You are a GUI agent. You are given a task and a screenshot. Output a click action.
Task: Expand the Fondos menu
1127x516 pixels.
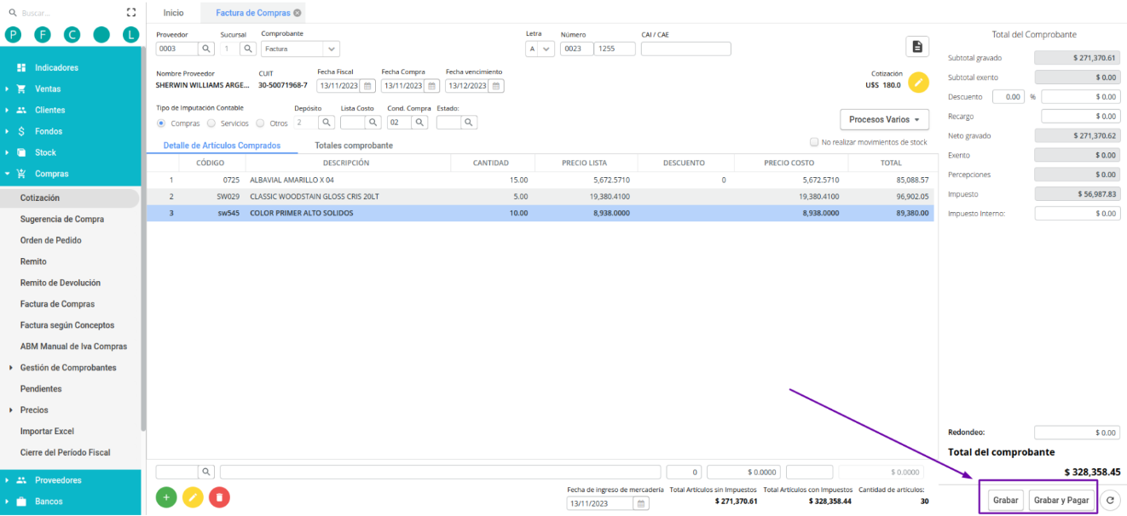point(72,131)
